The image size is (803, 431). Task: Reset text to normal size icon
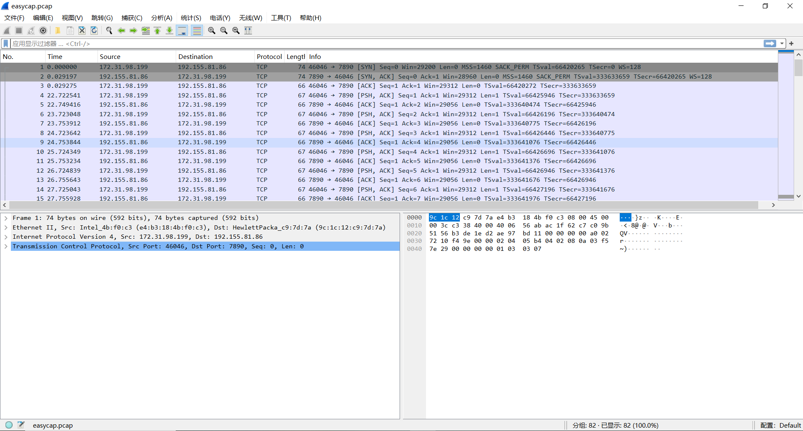[236, 31]
